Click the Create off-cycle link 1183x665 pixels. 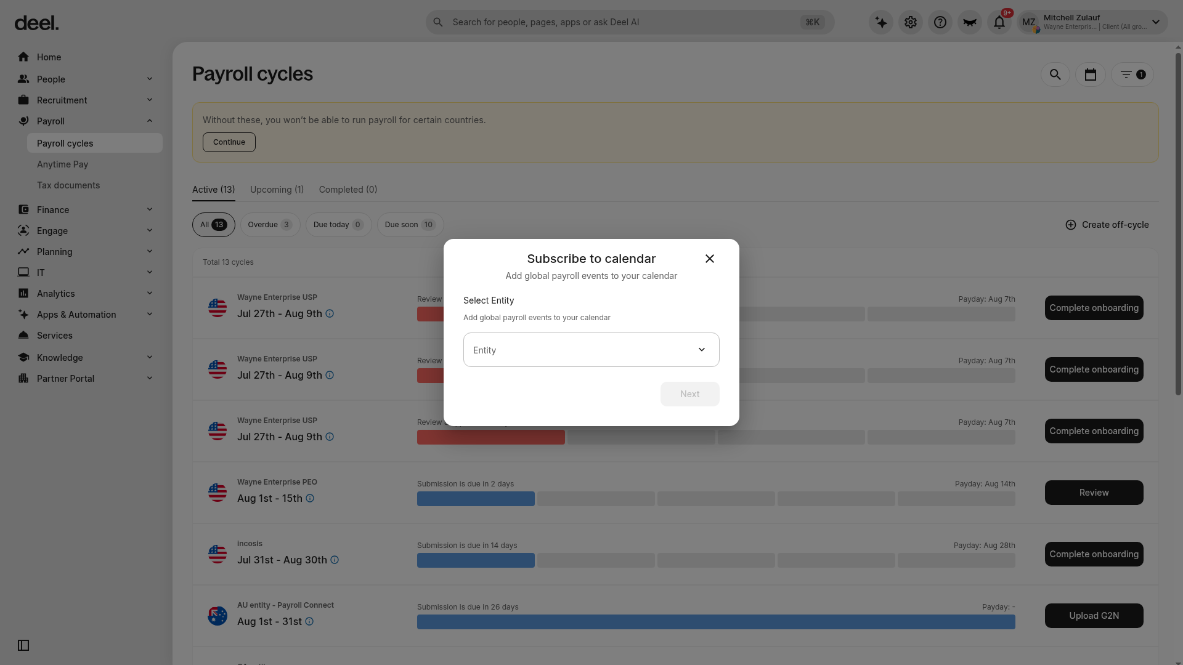pos(1107,225)
